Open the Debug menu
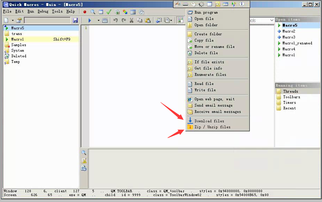 (x=43, y=12)
